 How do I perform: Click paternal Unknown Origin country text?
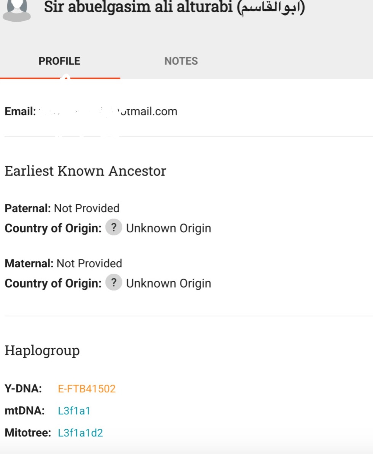pos(168,228)
